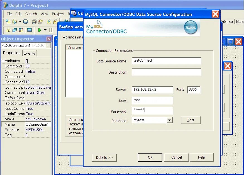Open the File menu in Delphi
This screenshot has width=244, height=175.
tap(9, 14)
